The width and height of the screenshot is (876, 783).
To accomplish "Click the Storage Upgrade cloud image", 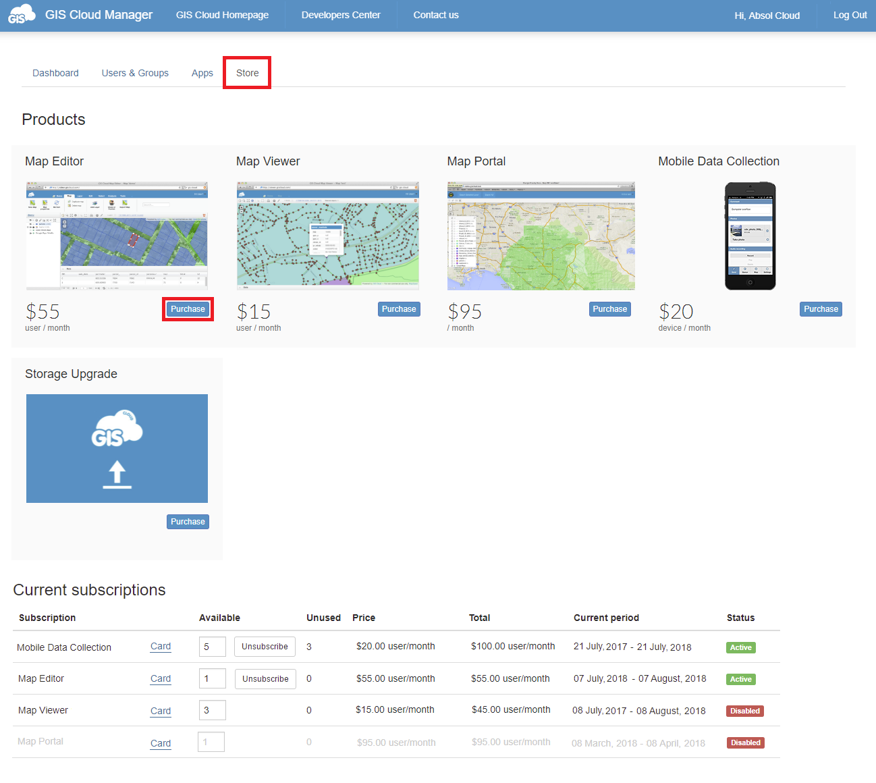I will coord(117,448).
